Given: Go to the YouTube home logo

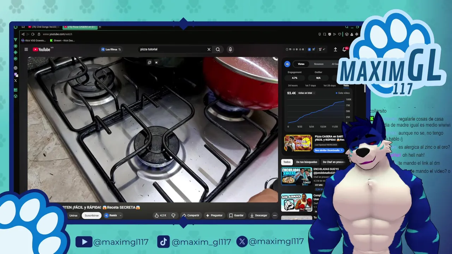Looking at the screenshot, I should coord(42,49).
